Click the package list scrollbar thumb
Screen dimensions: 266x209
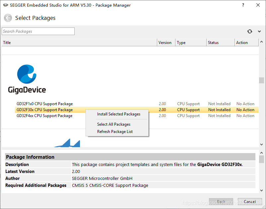[x=261, y=80]
